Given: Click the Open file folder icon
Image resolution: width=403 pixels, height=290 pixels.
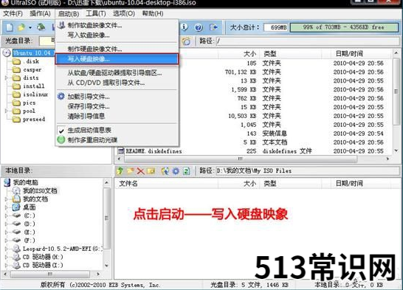Looking at the screenshot, I should 21,27.
